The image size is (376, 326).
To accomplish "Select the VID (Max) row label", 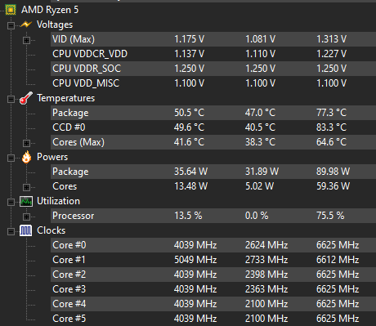I will pyautogui.click(x=74, y=39).
